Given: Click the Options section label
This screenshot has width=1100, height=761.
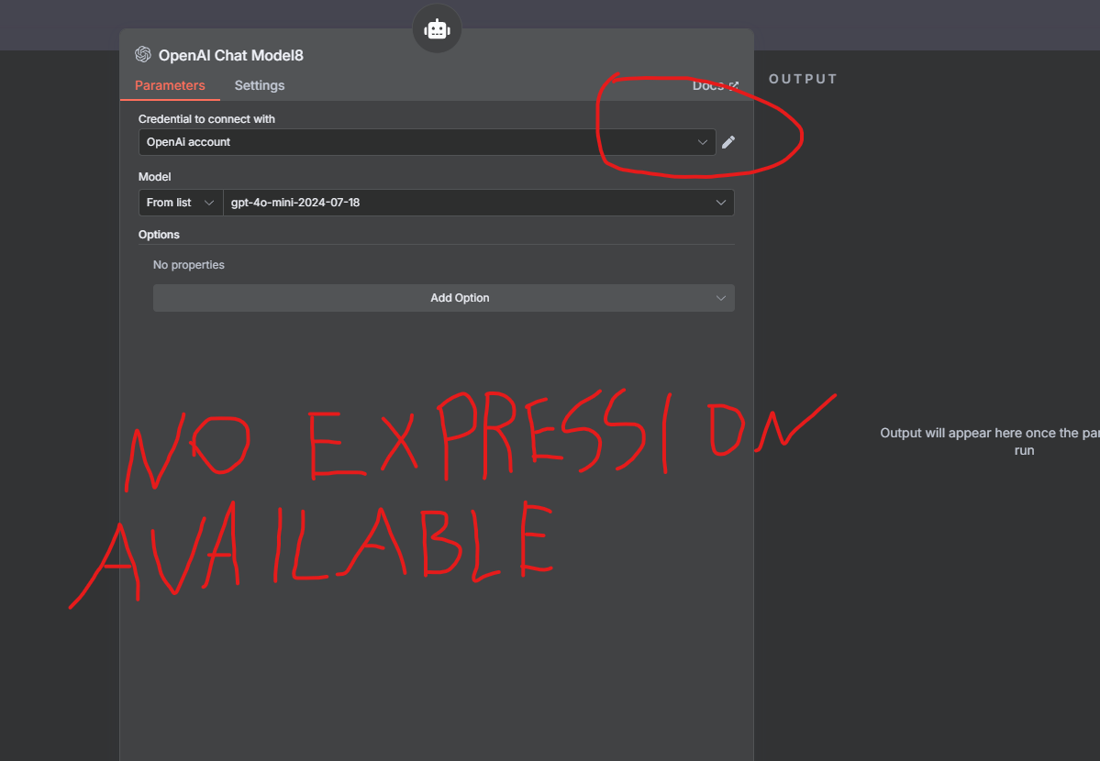Looking at the screenshot, I should pos(159,235).
